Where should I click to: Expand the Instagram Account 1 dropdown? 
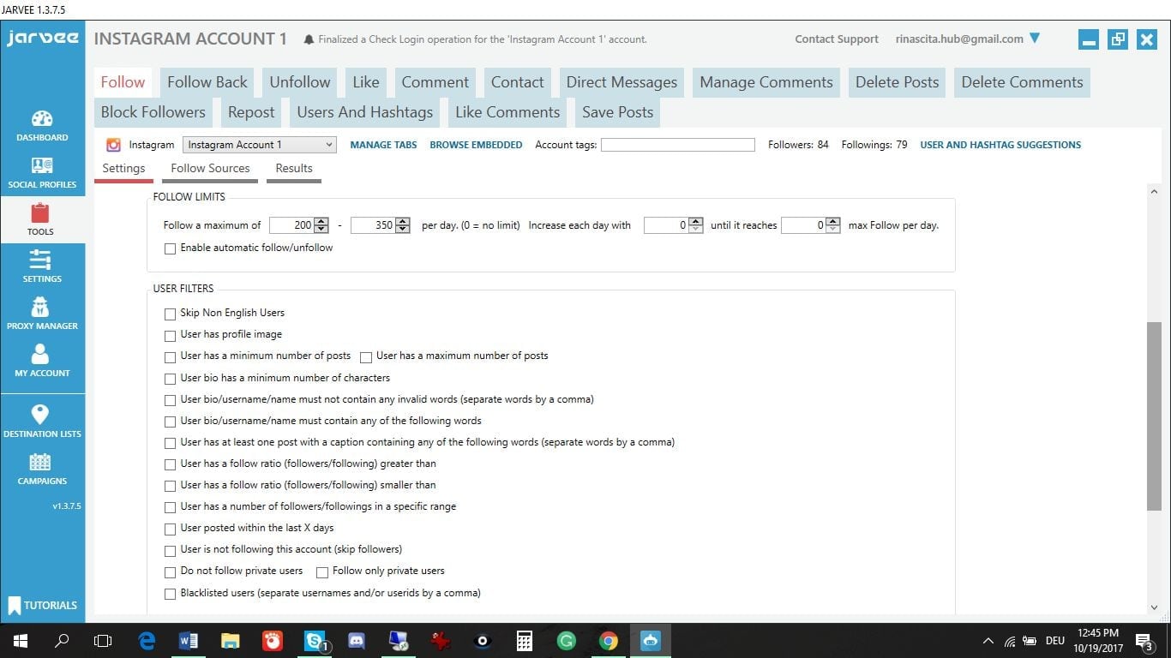coord(329,146)
